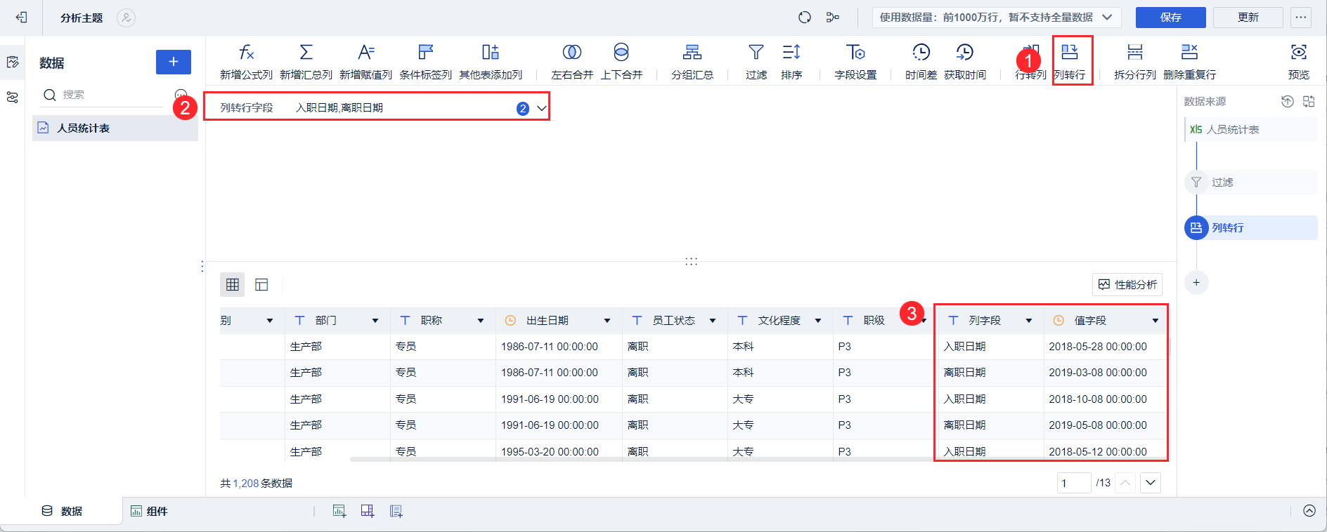The image size is (1327, 532).
Task: Select the 排序 sort tool
Action: [791, 62]
